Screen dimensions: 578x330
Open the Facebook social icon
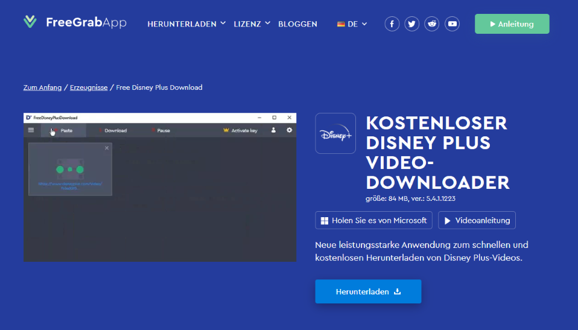392,24
